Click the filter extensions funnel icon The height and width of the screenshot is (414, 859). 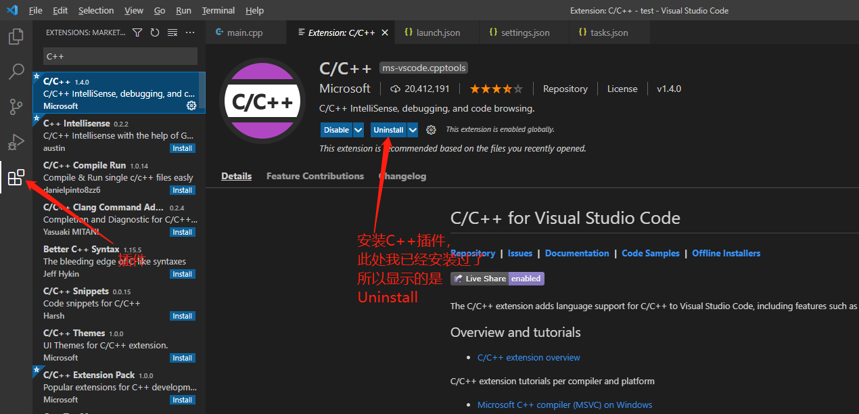pos(137,32)
